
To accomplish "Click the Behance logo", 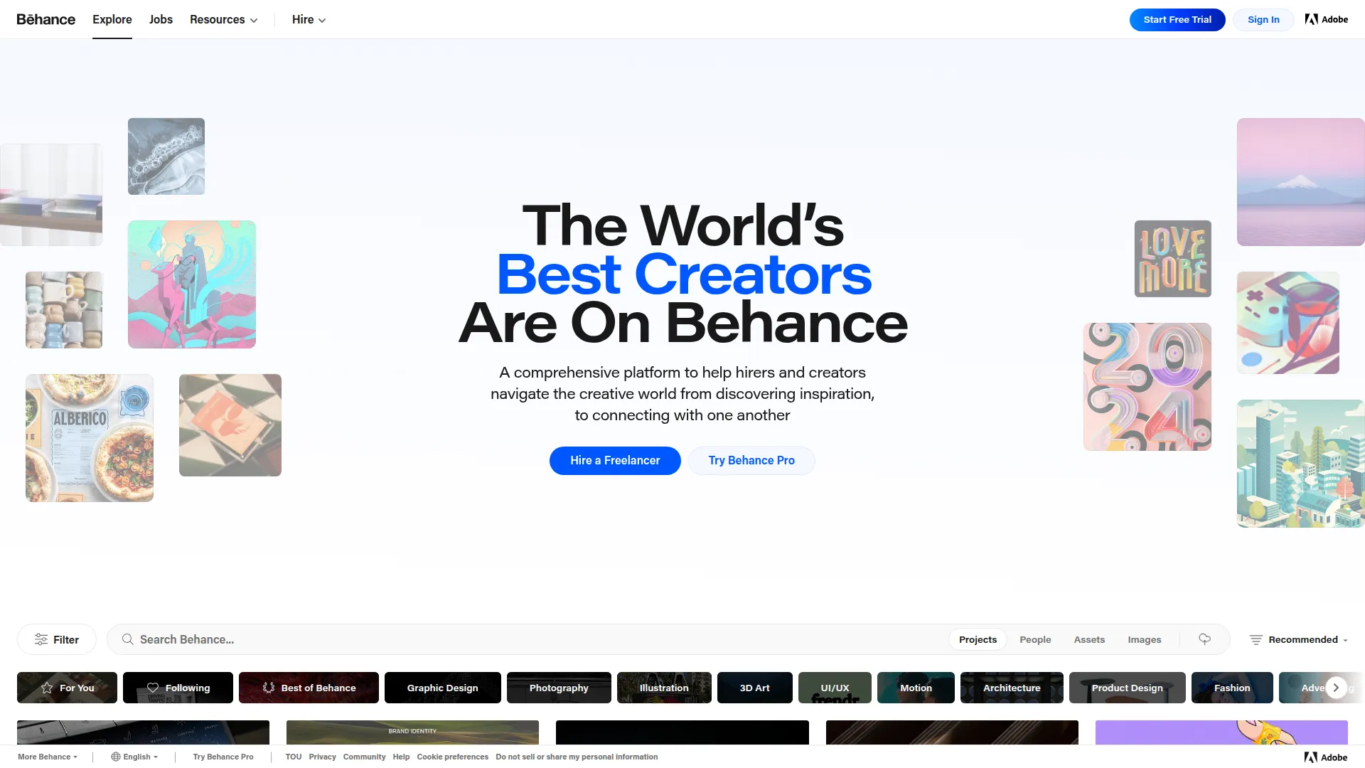I will (x=46, y=19).
